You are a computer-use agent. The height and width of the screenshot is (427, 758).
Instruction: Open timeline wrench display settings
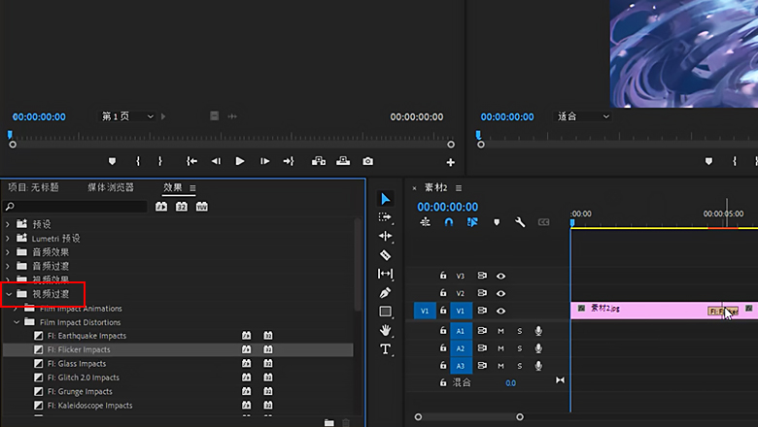click(520, 222)
